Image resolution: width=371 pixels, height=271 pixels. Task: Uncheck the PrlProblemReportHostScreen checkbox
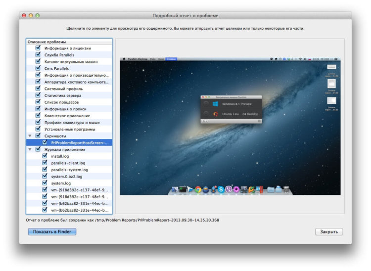[x=45, y=142]
